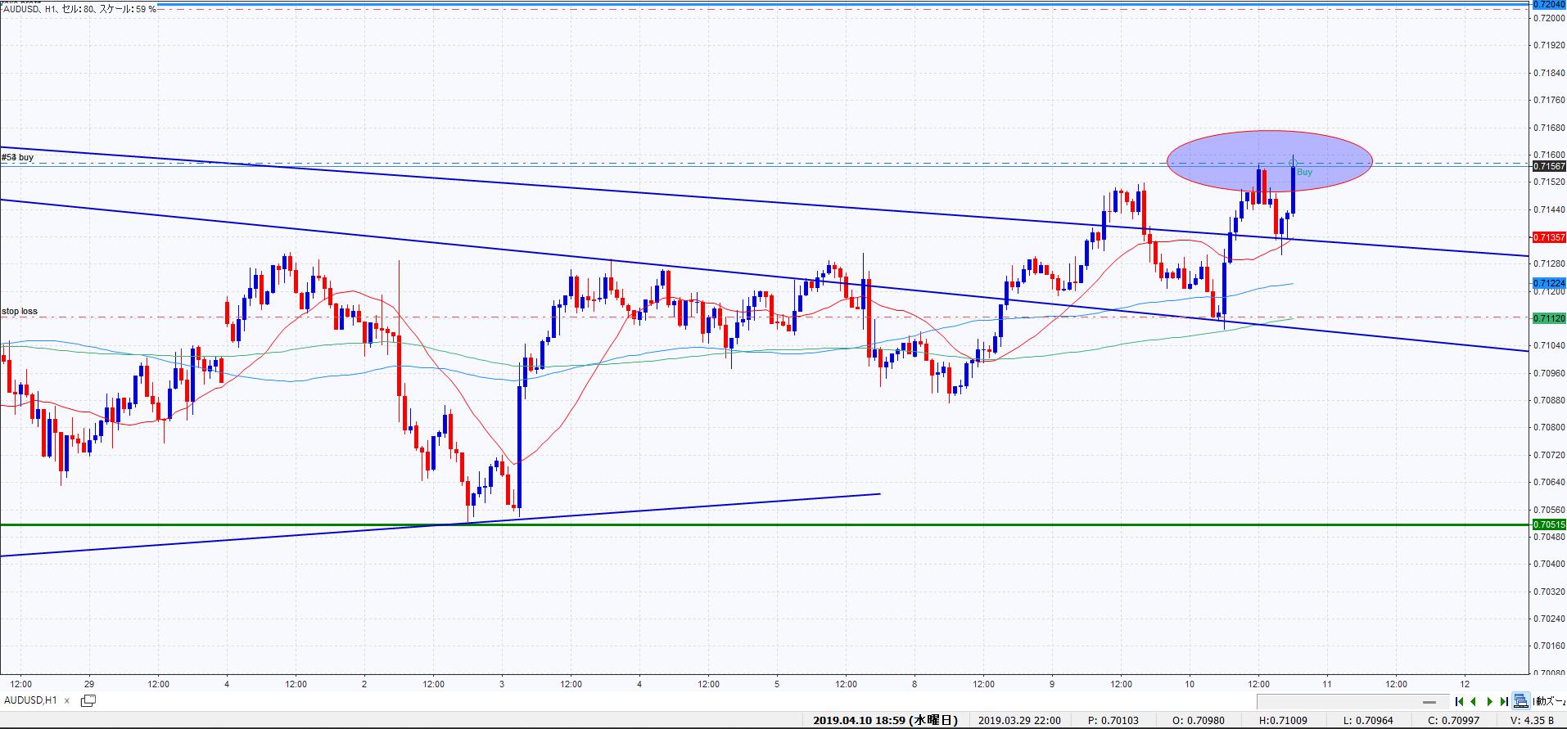Click the 0.71567 current price tag
The width and height of the screenshot is (1567, 729).
click(x=1548, y=166)
